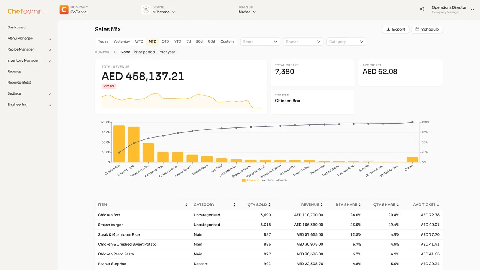480x270 pixels.
Task: Click the -17.9% change badge
Action: [109, 86]
